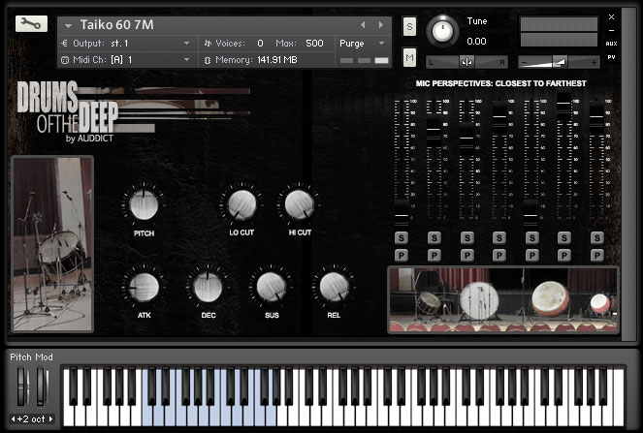Click the REL envelope knob
The height and width of the screenshot is (433, 643).
click(333, 287)
